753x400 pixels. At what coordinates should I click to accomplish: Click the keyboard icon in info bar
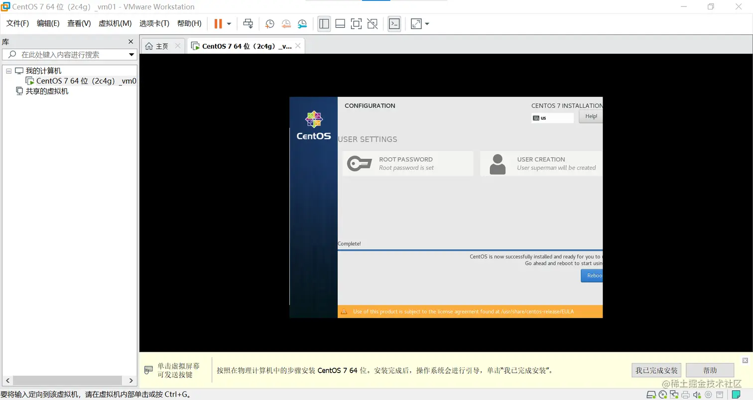[x=148, y=370]
